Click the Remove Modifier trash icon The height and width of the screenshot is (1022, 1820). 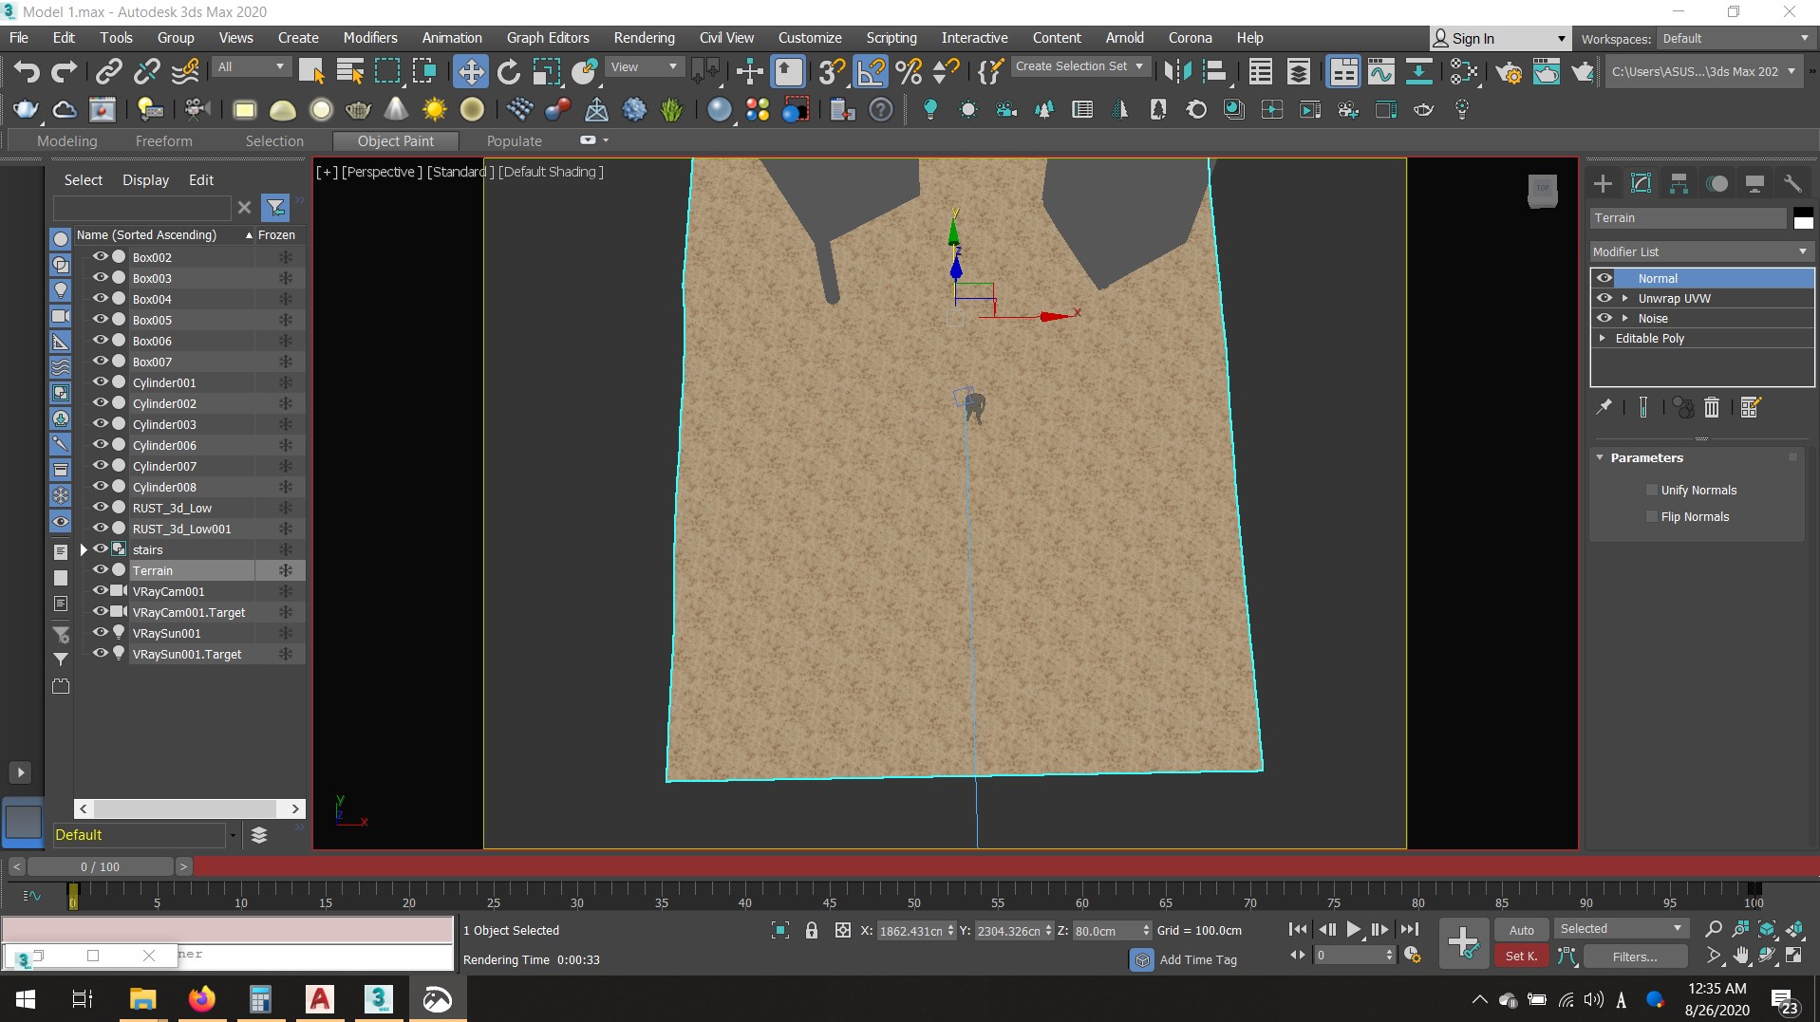pos(1712,407)
